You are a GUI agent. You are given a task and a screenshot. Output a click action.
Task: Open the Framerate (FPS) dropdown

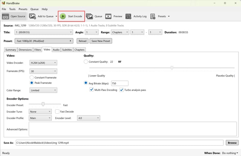[43, 71]
